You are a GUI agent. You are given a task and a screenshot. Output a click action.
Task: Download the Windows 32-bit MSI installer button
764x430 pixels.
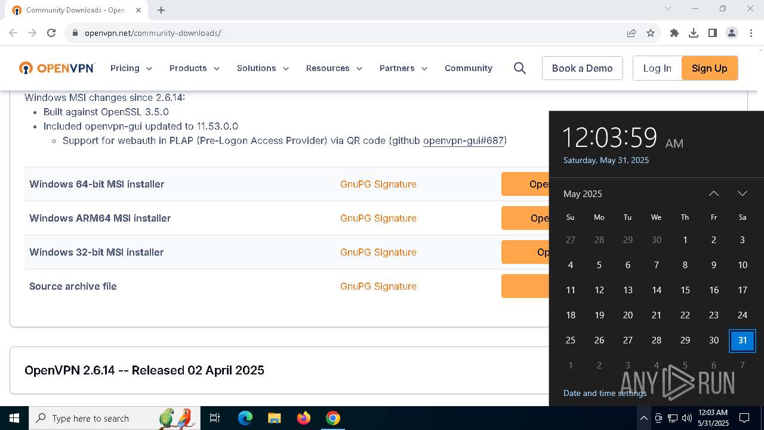click(525, 252)
